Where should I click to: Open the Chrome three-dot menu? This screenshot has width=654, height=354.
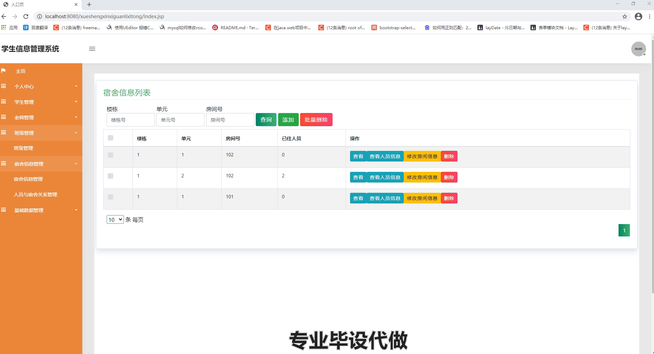(x=650, y=16)
